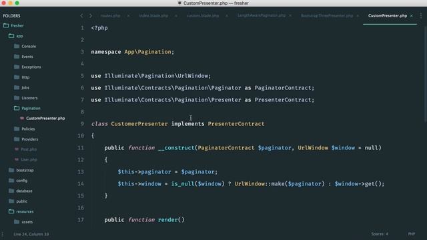Image resolution: width=427 pixels, height=240 pixels.
Task: Click the PaginatorContract alias on line 6
Action: click(283, 87)
